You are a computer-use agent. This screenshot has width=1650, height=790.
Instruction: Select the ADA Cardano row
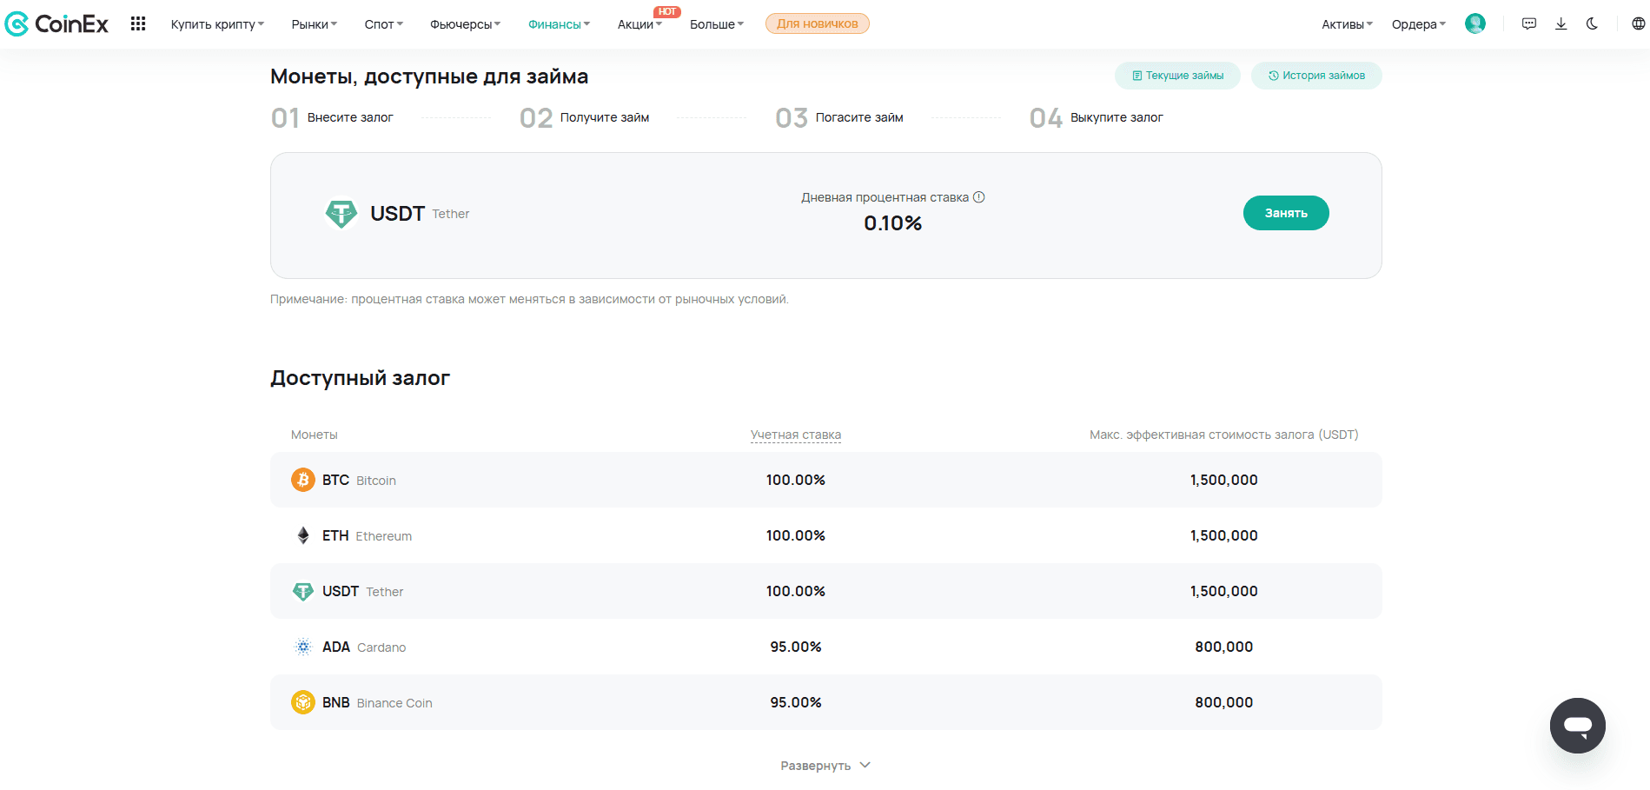pyautogui.click(x=825, y=647)
